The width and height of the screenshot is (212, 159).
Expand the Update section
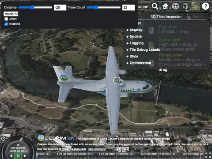(x=134, y=37)
